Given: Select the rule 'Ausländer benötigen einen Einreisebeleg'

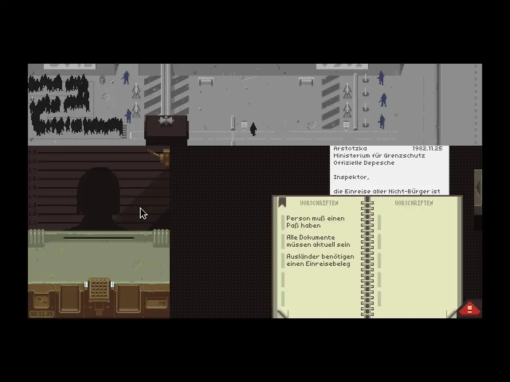Looking at the screenshot, I should point(320,260).
